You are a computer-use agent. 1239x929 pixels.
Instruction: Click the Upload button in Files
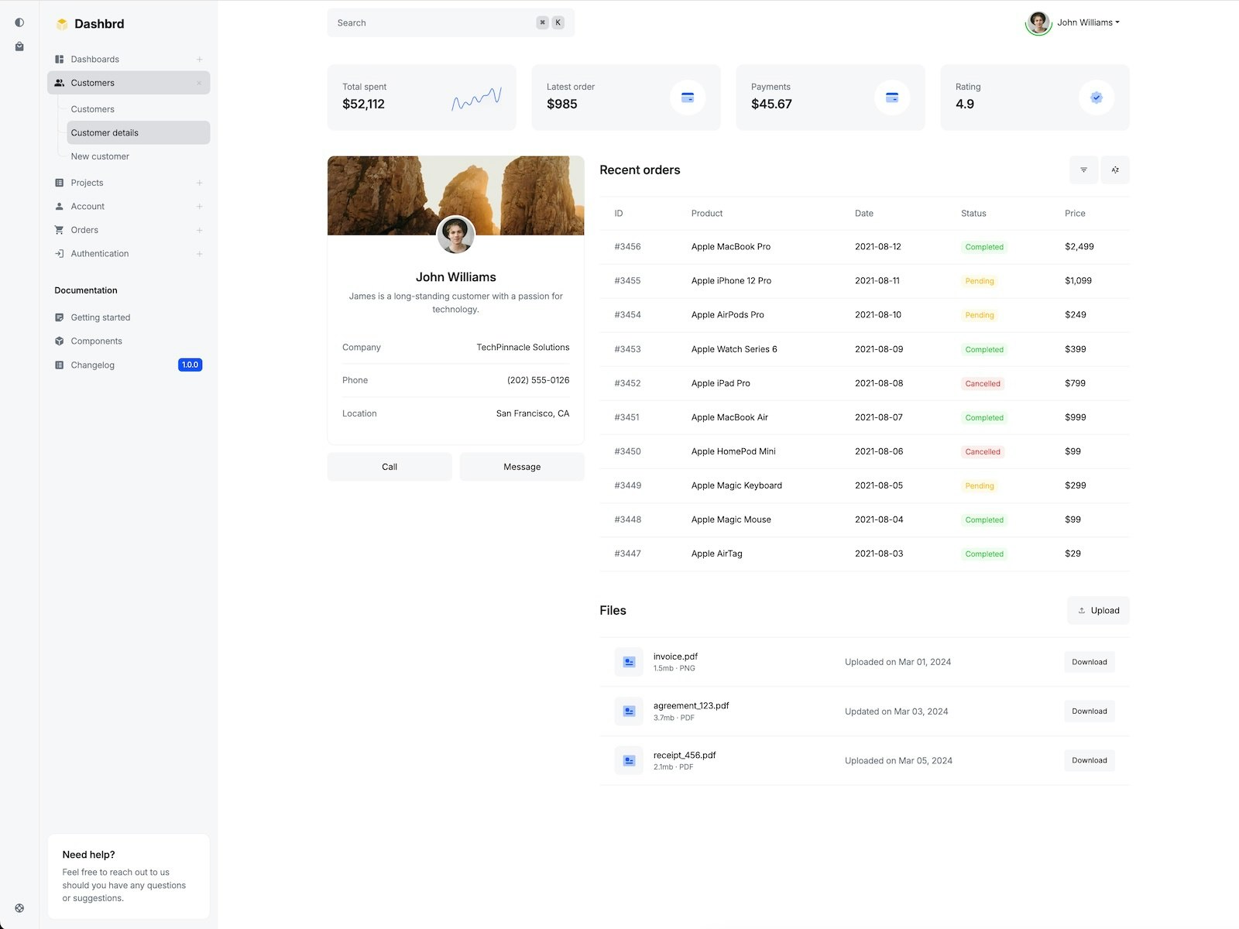[1098, 610]
